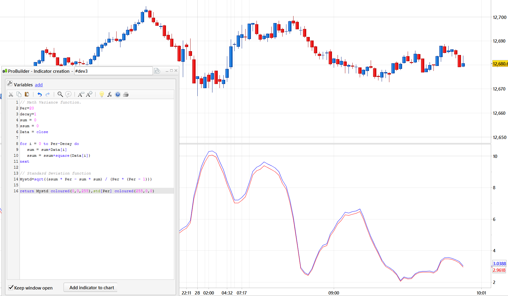The height and width of the screenshot is (296, 508).
Task: Click the 12,700 price axis label
Action: point(500,17)
